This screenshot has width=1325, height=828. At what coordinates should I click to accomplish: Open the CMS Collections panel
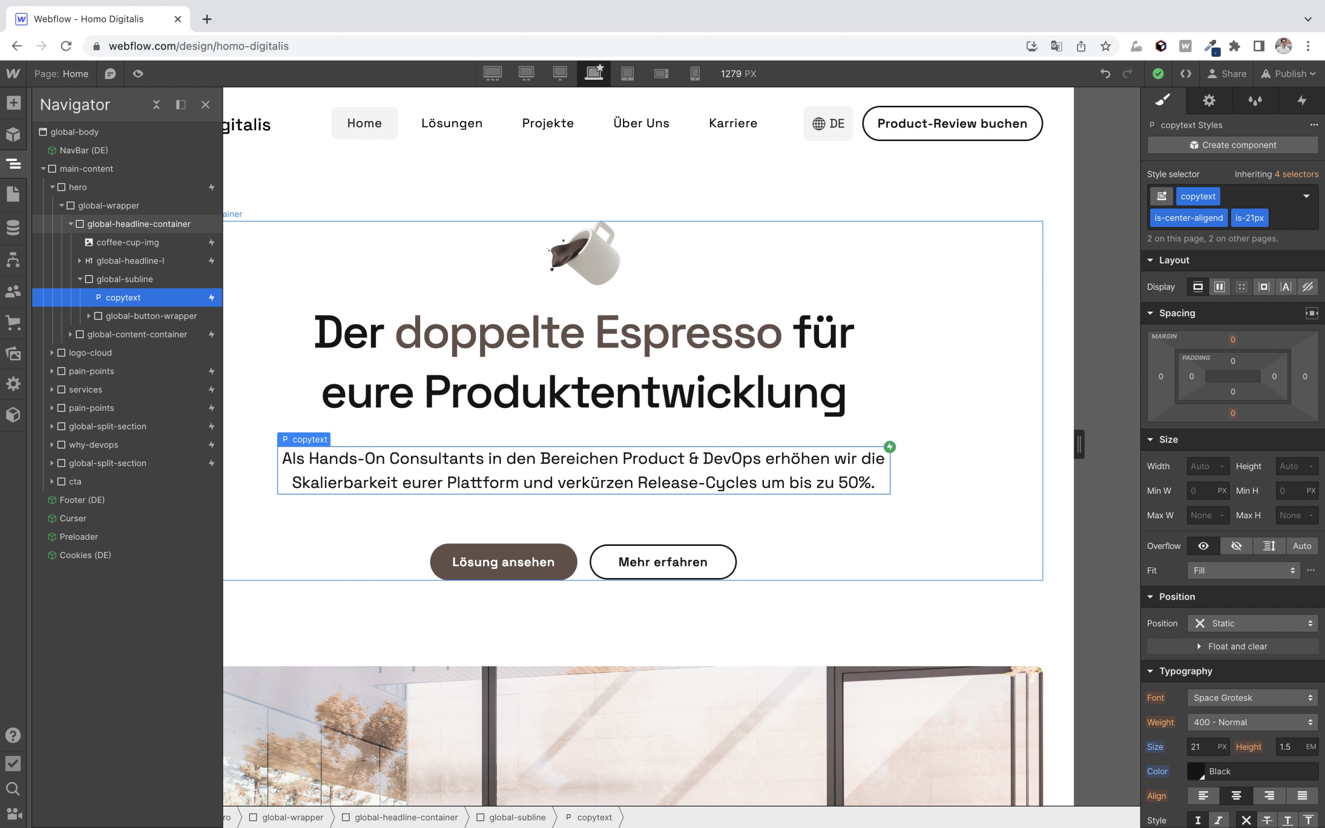tap(13, 227)
